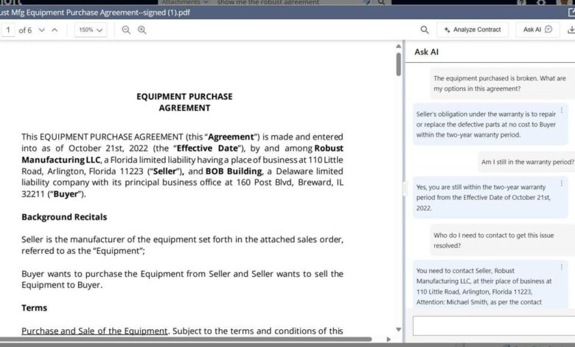Click the zoom out magnifier icon
Image resolution: width=575 pixels, height=347 pixels.
click(x=126, y=30)
